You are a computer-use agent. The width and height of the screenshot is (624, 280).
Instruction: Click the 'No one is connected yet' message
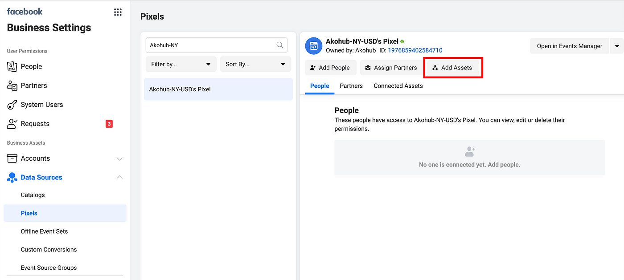[x=470, y=165]
